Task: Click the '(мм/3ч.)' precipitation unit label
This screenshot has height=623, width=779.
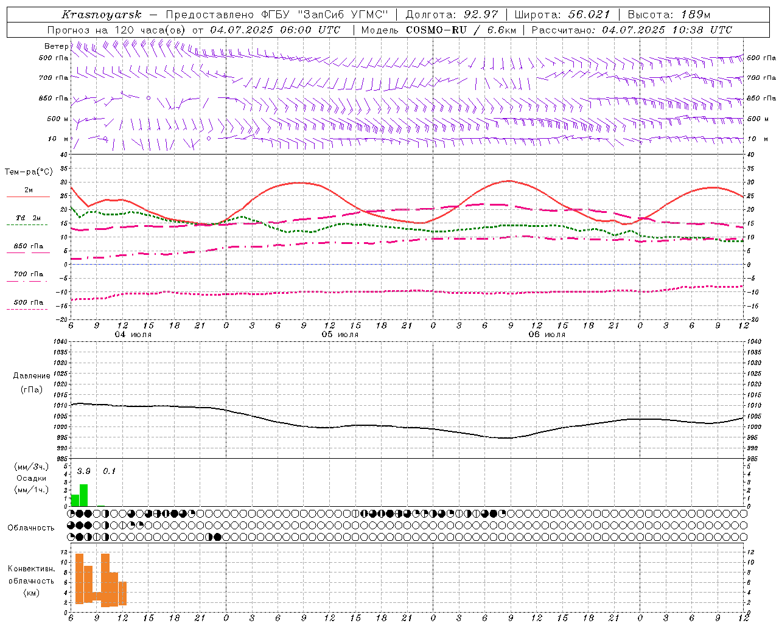Action: 32,467
